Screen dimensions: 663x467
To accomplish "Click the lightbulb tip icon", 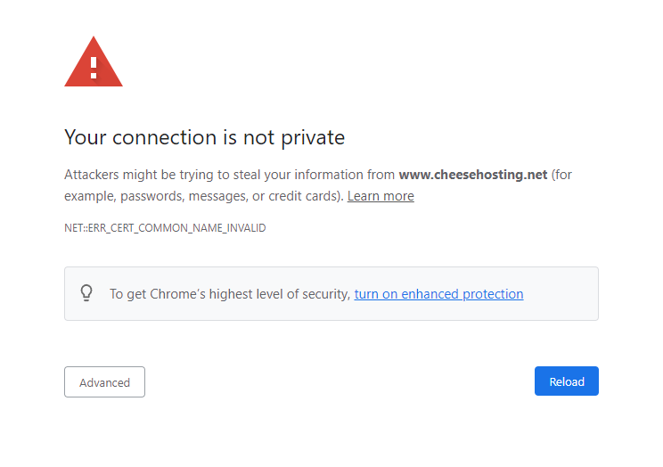I will pyautogui.click(x=86, y=293).
